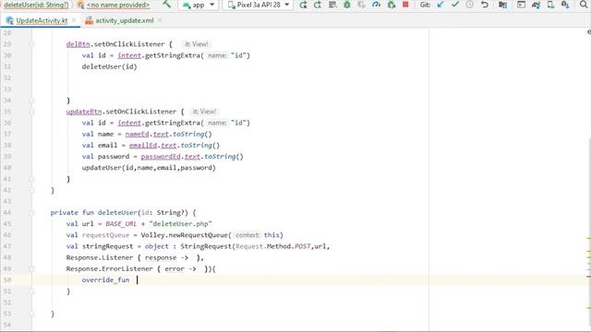Collapse the updateBtn.setOnClickListener block at line 35
591x332 pixels.
[31, 112]
